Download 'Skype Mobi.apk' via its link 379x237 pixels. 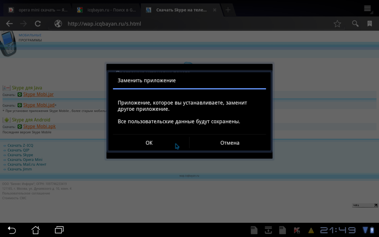pyautogui.click(x=39, y=126)
